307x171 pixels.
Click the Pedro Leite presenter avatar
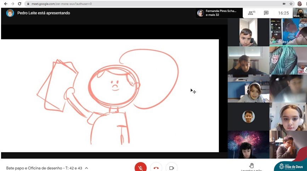tap(10, 13)
